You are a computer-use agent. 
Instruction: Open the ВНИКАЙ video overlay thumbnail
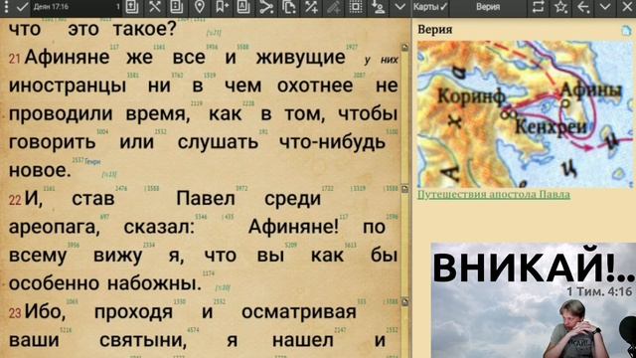click(534, 300)
